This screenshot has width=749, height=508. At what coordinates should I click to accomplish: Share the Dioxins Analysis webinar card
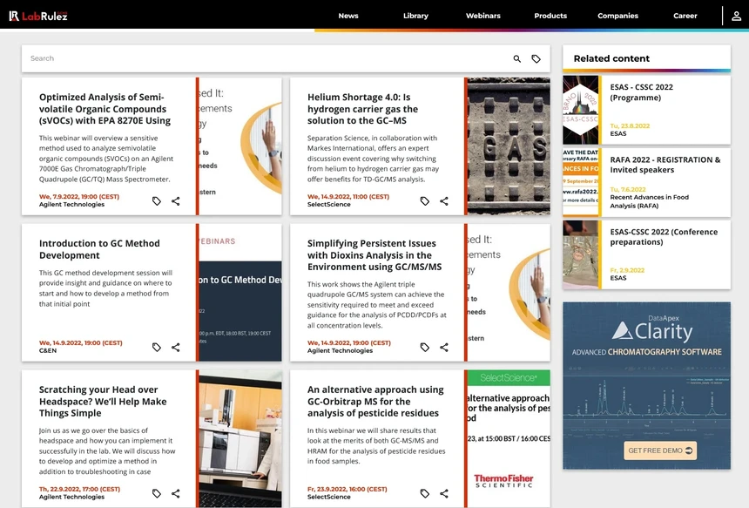tap(444, 348)
